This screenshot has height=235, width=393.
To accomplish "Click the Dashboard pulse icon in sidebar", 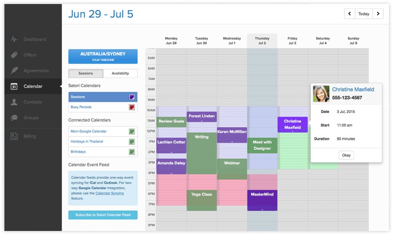I will (x=14, y=39).
